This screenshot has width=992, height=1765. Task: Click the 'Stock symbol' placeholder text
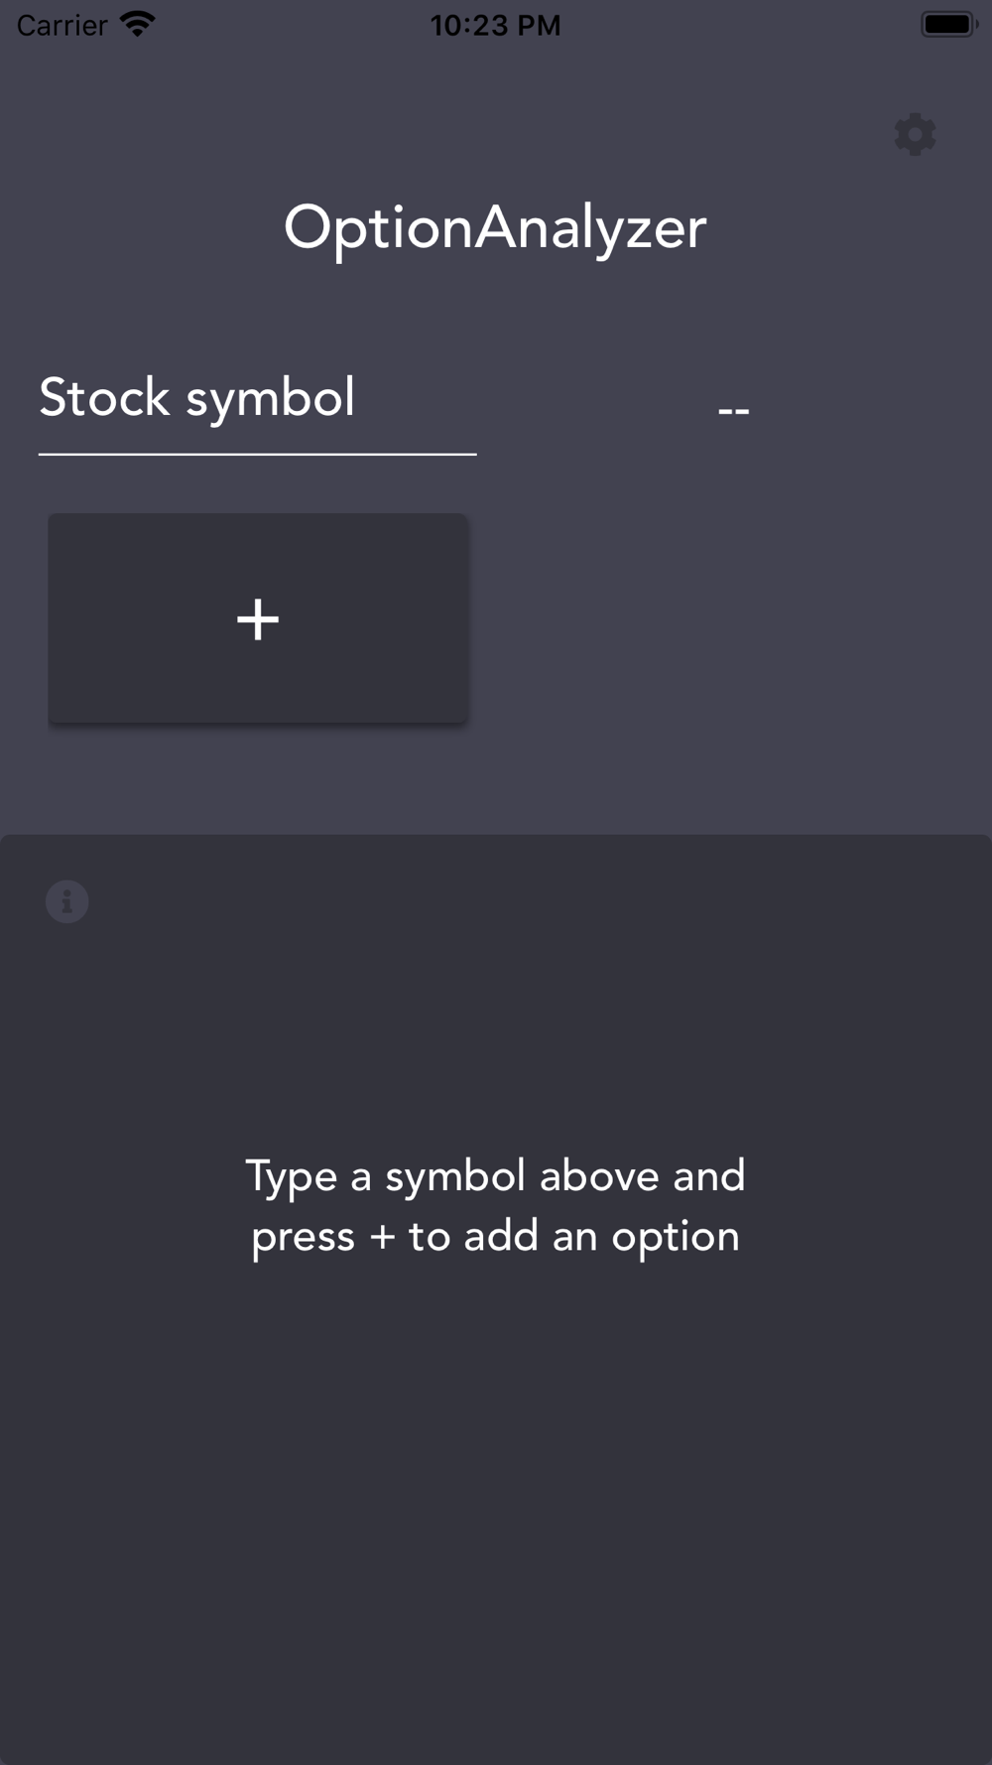[x=196, y=399]
